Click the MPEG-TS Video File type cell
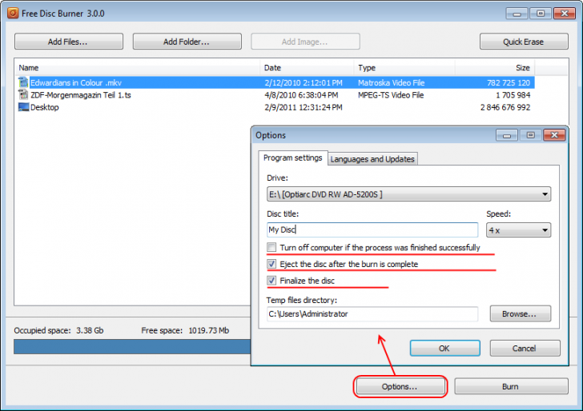Screen dimensions: 583x411 point(391,95)
